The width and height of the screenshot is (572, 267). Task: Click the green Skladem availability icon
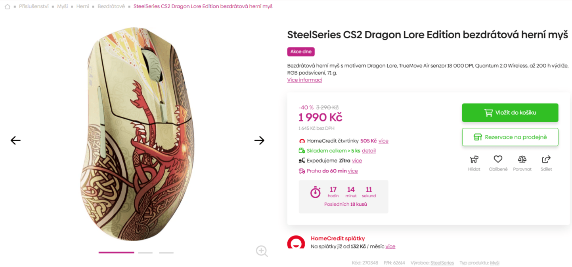302,150
